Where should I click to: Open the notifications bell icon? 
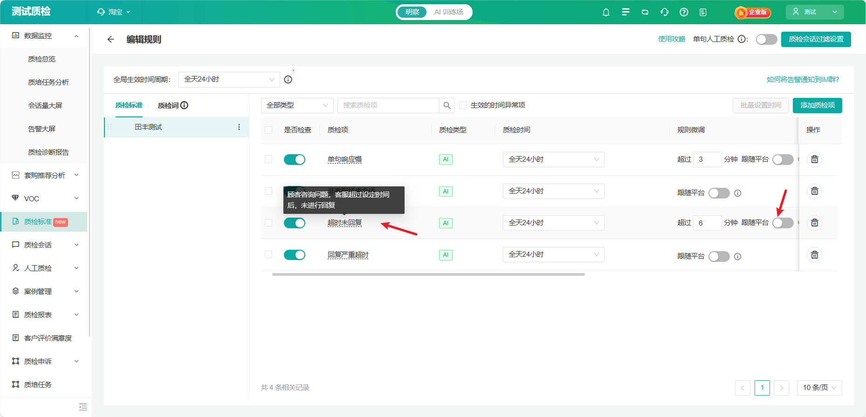(x=606, y=12)
